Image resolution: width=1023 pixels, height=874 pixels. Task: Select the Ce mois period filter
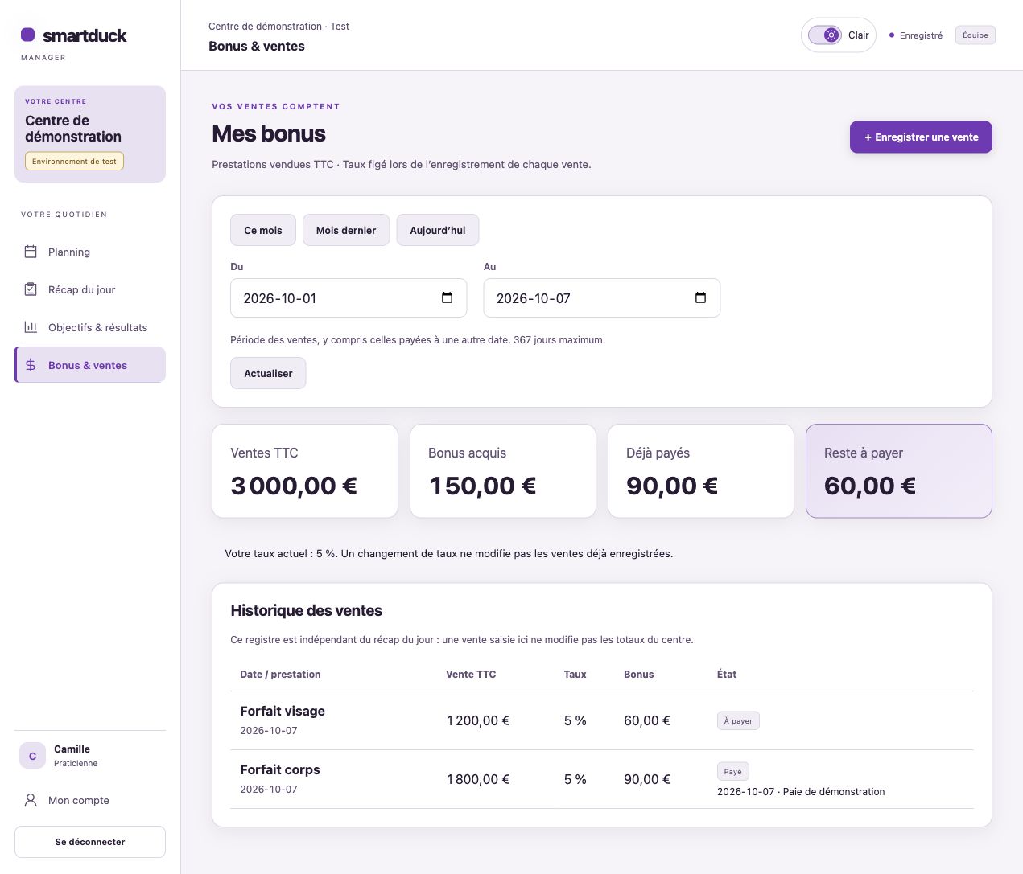pos(263,230)
